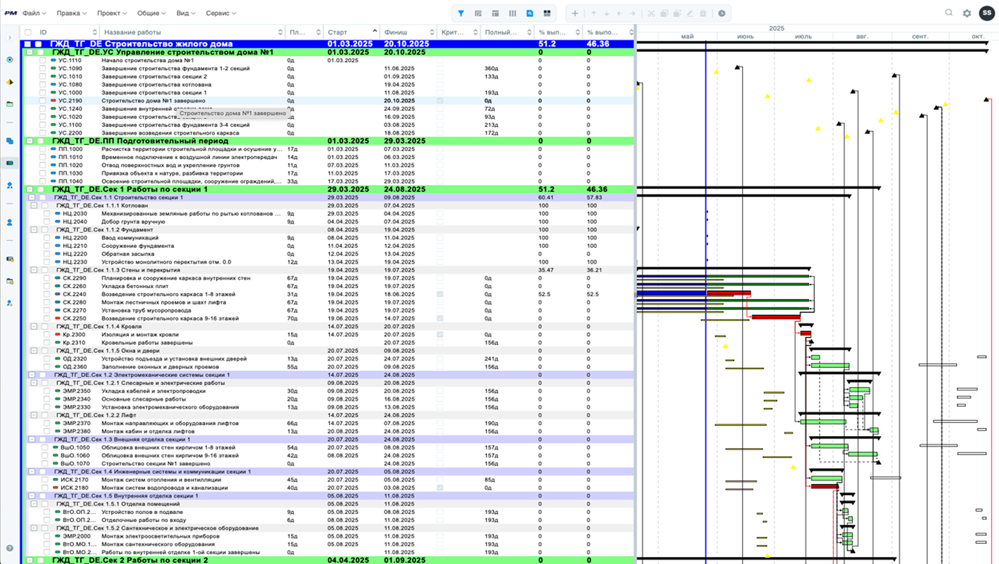Click the plus icon to add activity
Image resolution: width=999 pixels, height=564 pixels.
575,13
